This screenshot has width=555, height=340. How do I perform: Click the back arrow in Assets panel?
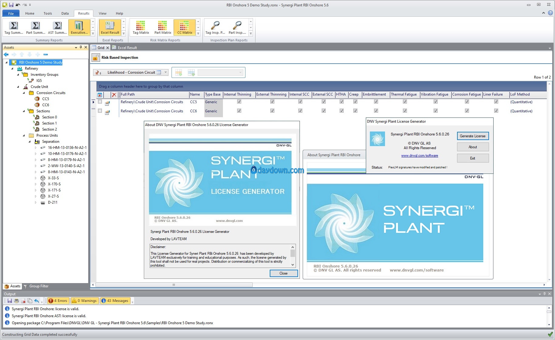tap(6, 54)
